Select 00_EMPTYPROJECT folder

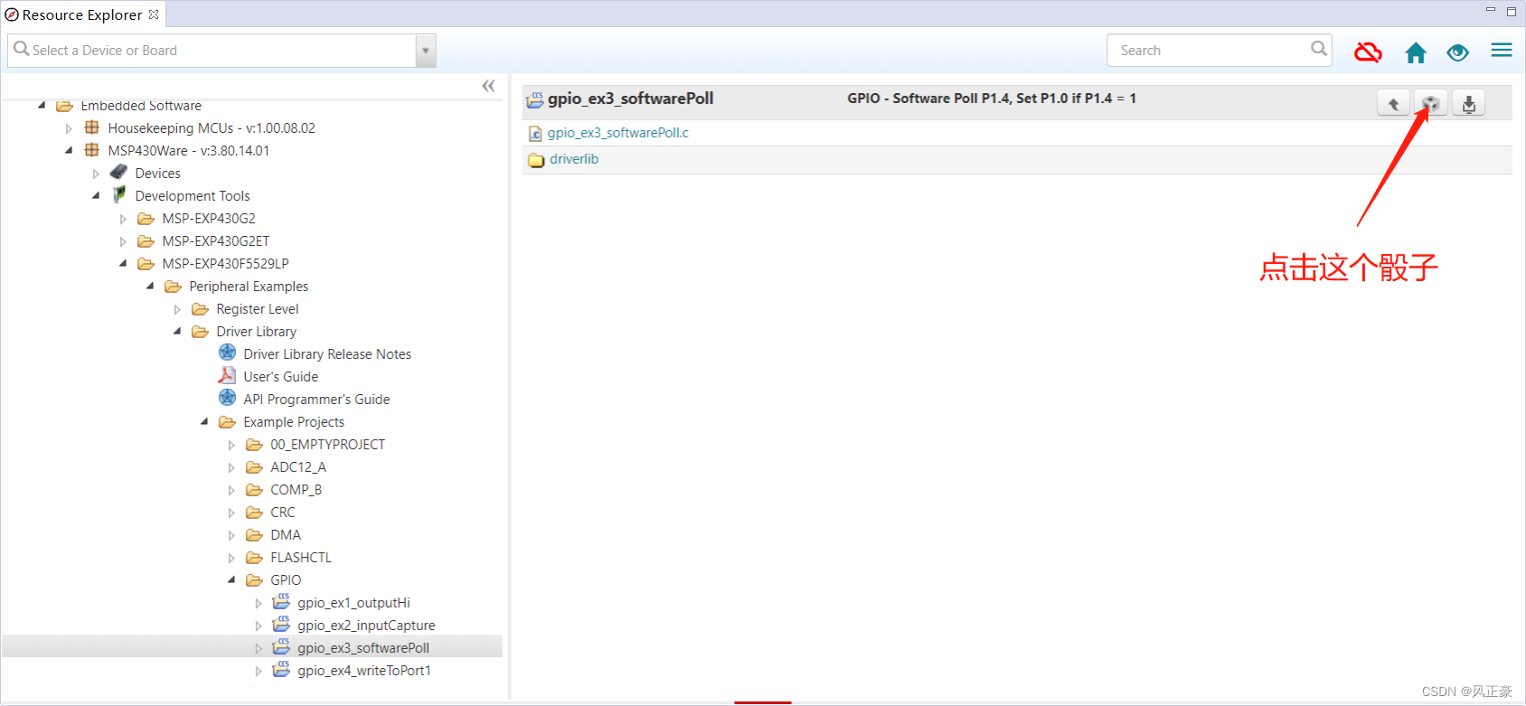click(327, 445)
